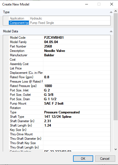Click the scrollbar down arrow
Image resolution: width=118 pixels, height=165 pixels.
point(116,149)
